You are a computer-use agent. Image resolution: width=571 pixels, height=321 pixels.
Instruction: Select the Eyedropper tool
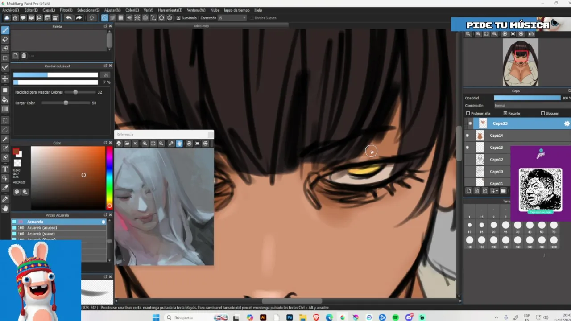click(x=5, y=199)
